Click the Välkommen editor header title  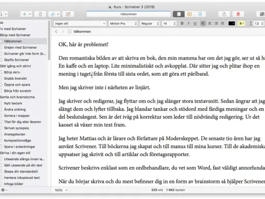point(82,32)
